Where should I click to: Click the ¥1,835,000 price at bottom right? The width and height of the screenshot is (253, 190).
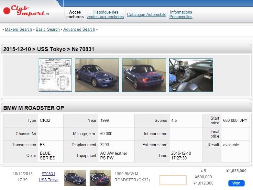point(236,171)
